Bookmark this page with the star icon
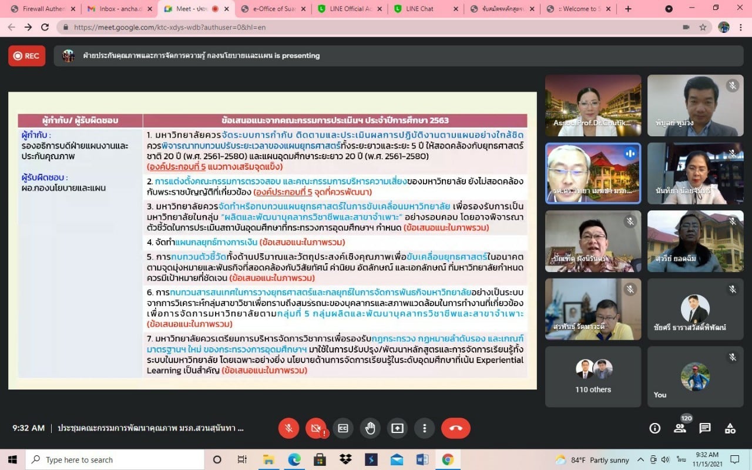The height and width of the screenshot is (470, 752). click(x=703, y=27)
